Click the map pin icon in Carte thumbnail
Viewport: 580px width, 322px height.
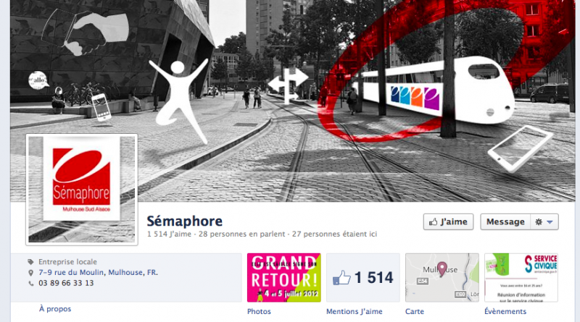pos(442,269)
